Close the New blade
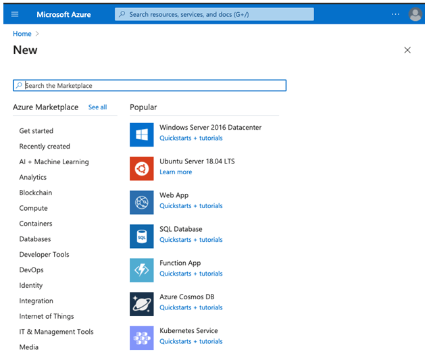 click(x=407, y=50)
